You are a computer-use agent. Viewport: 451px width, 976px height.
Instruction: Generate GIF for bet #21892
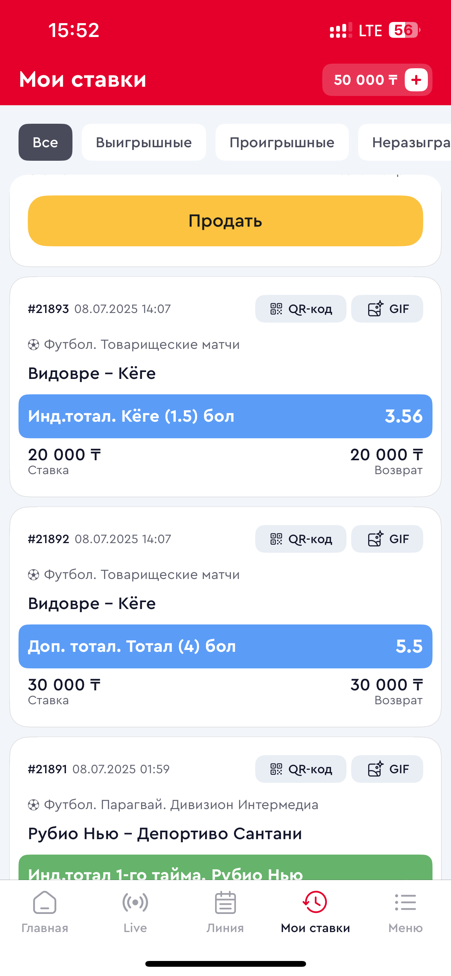387,539
